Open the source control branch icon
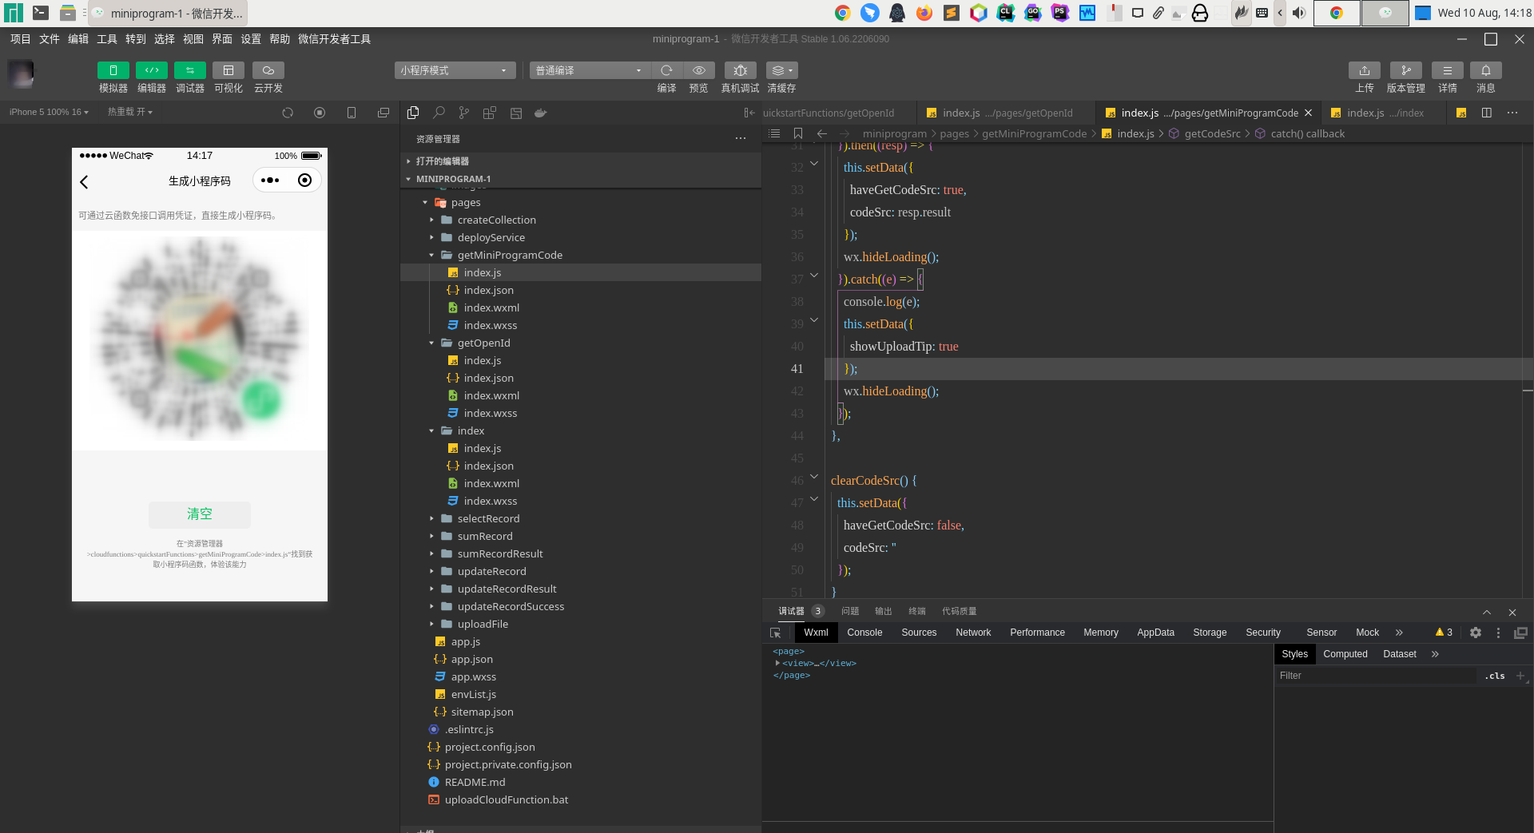Image resolution: width=1534 pixels, height=833 pixels. [x=464, y=113]
